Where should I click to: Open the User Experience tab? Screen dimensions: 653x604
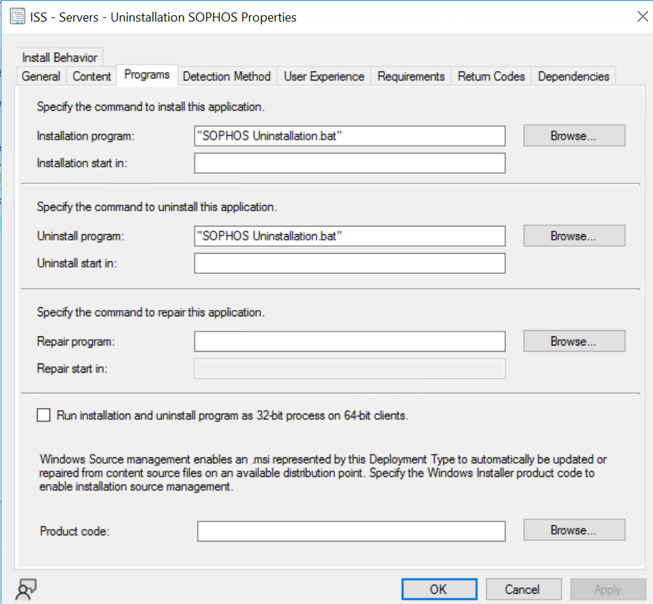click(x=324, y=76)
